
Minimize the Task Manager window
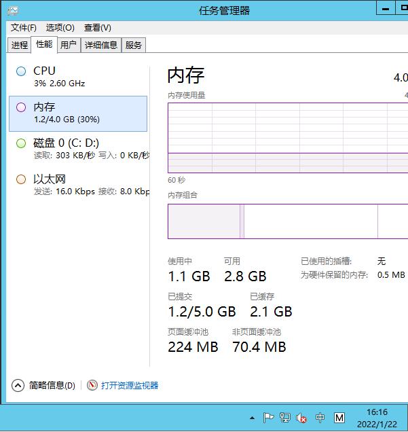coord(386,9)
